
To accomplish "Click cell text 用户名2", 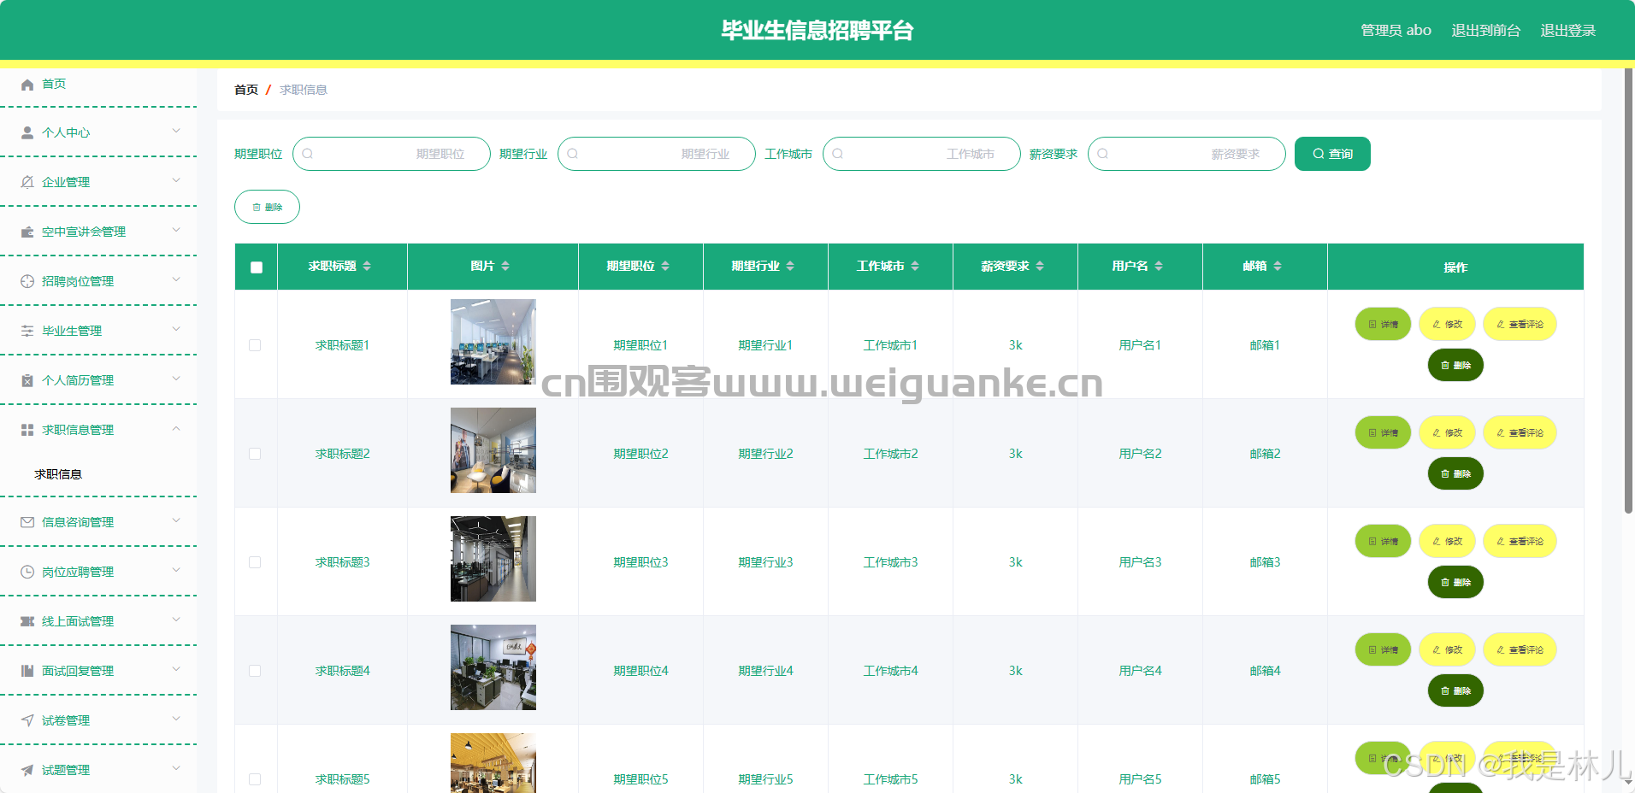I will 1140,454.
